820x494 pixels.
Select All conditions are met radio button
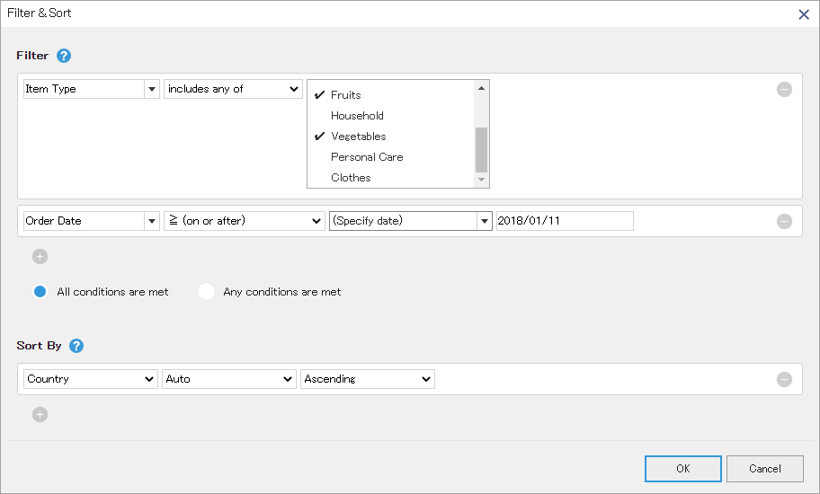coord(40,291)
